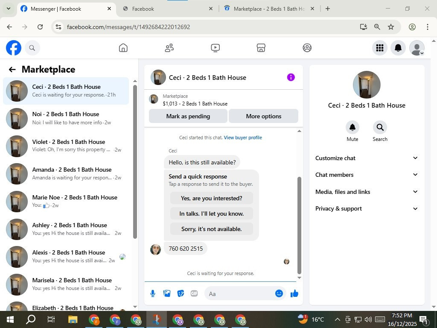
Task: Expand the Privacy & support section
Action: pos(367,208)
